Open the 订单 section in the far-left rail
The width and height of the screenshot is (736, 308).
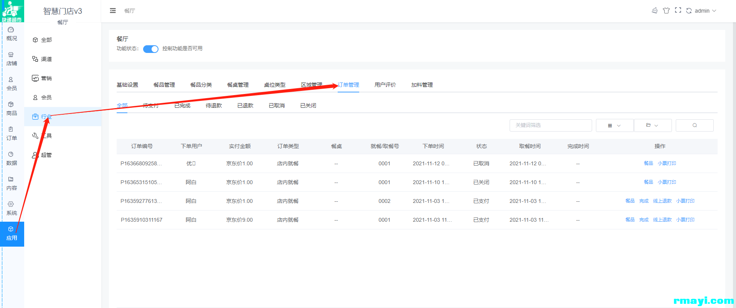point(12,134)
